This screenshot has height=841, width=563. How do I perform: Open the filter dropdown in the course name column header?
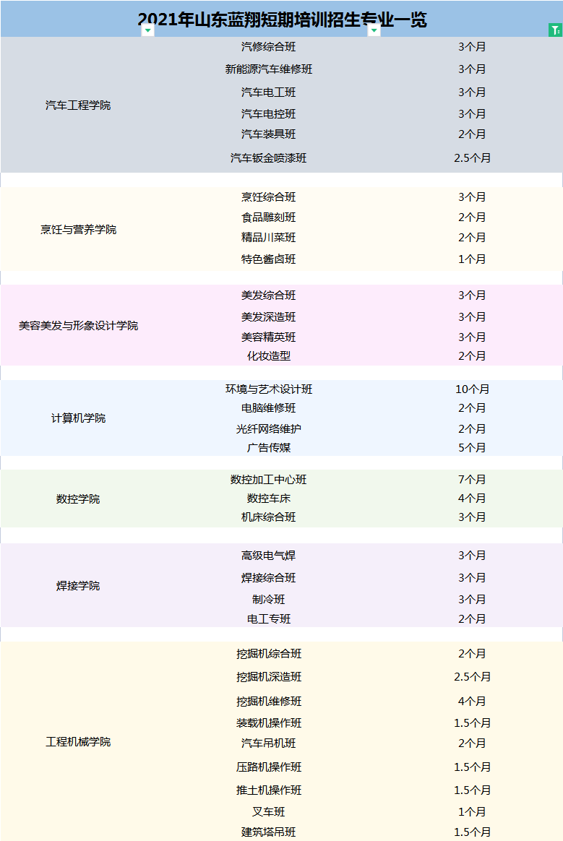pos(374,30)
